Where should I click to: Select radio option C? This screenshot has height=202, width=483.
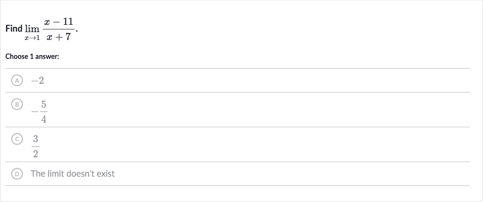point(17,139)
